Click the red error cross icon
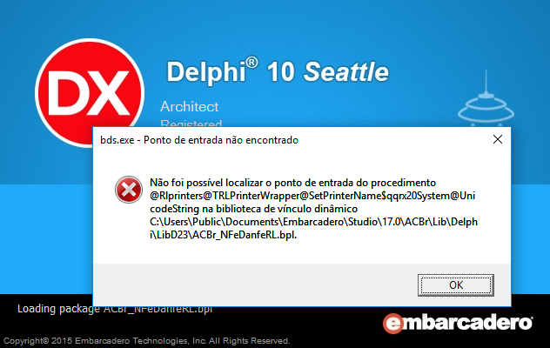The image size is (550, 348). click(129, 190)
